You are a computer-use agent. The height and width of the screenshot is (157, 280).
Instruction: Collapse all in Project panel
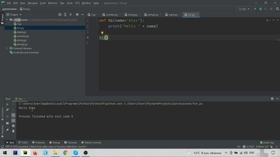pos(70,14)
